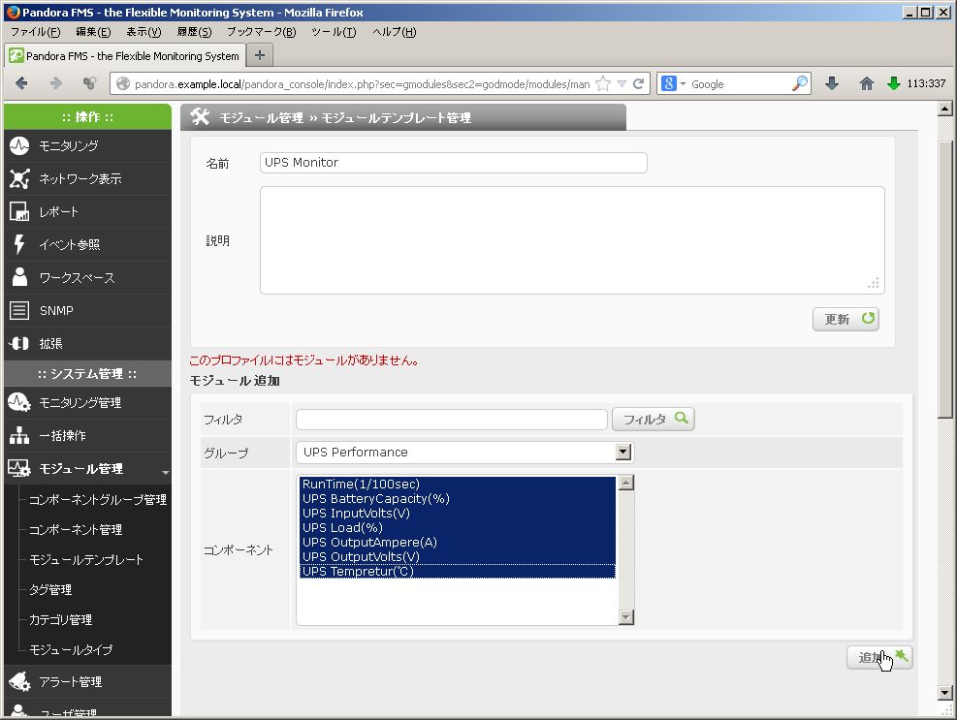Click the browser URL address bar
Viewport: 957px width, 720px height.
(362, 84)
